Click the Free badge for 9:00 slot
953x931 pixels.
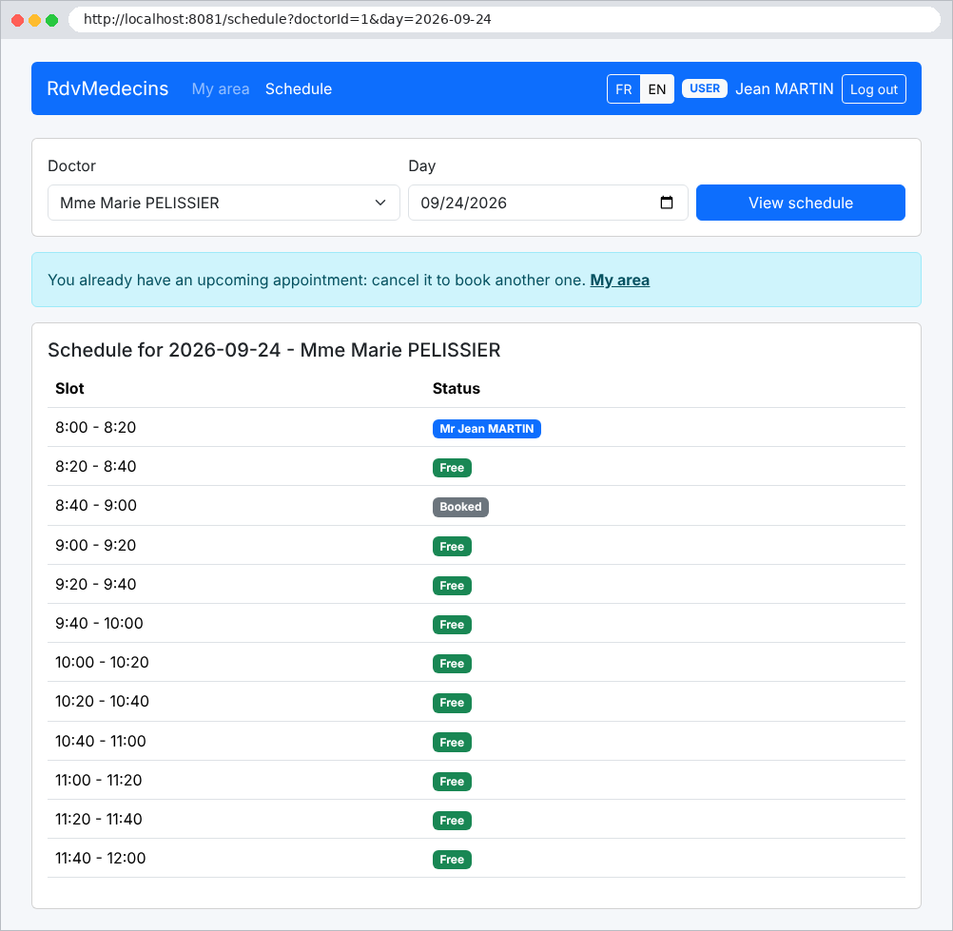click(452, 546)
